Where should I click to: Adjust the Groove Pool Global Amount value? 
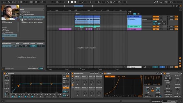pyautogui.click(x=41, y=69)
